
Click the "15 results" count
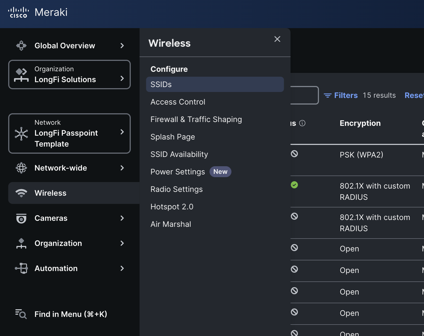point(379,95)
